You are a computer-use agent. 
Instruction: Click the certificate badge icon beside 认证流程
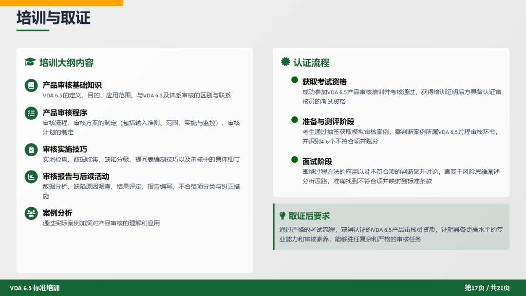(285, 62)
